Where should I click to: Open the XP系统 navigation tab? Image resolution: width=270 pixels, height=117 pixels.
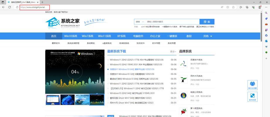point(121,36)
